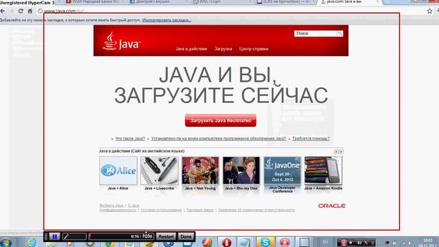The height and width of the screenshot is (247, 439).
Task: Open Opera from the taskbar
Action: coord(226,242)
